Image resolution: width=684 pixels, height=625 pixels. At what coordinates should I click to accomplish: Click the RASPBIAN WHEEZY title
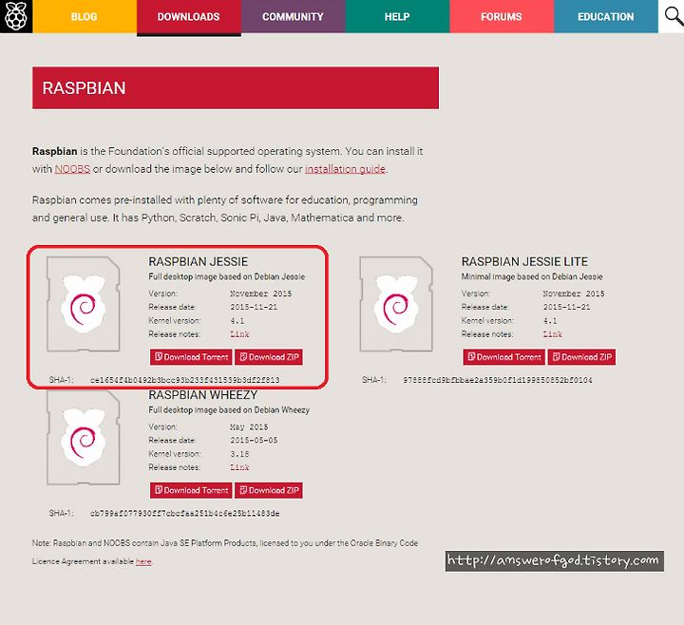click(x=203, y=395)
